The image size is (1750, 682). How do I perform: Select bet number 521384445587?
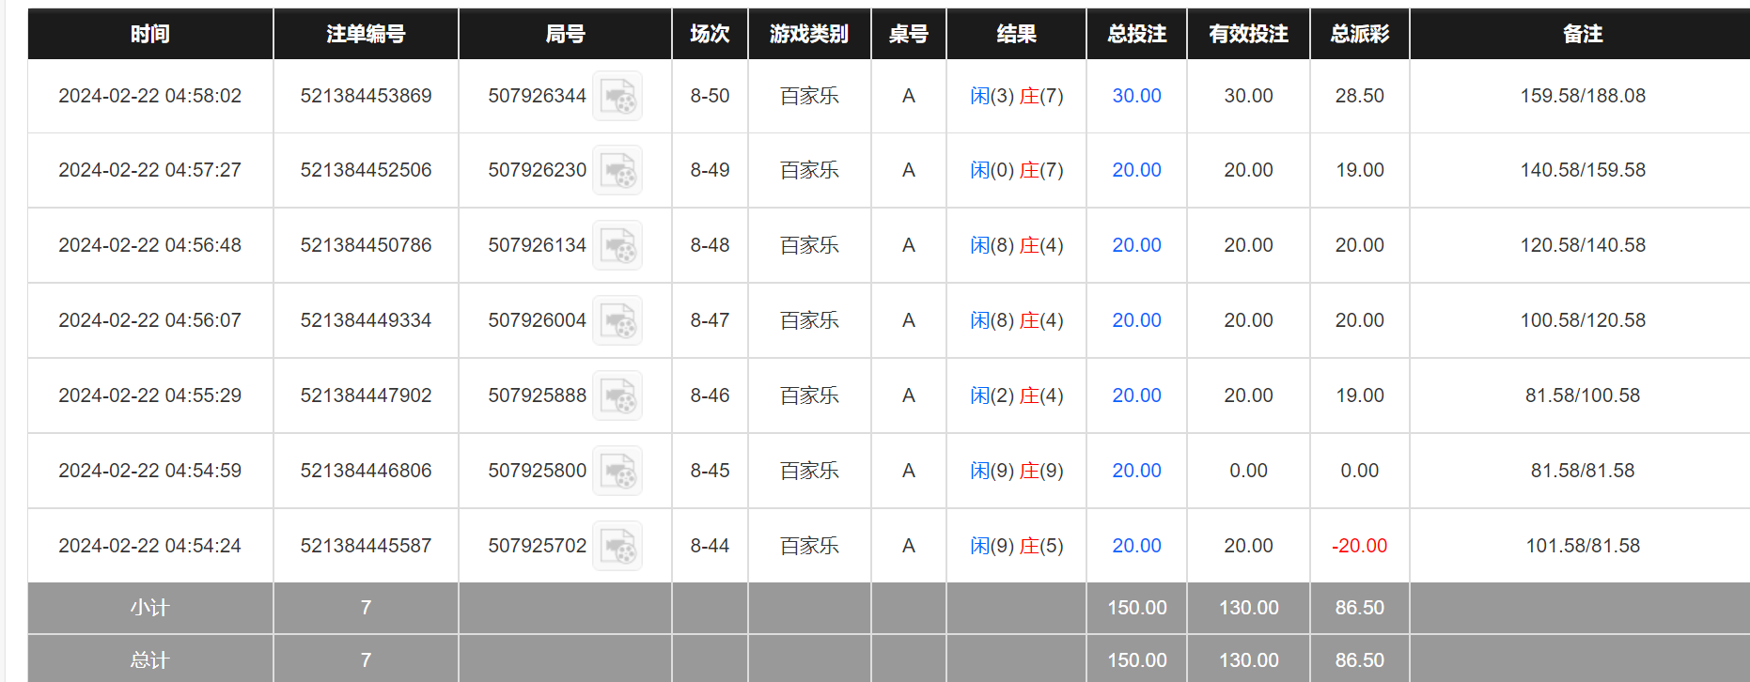click(366, 546)
